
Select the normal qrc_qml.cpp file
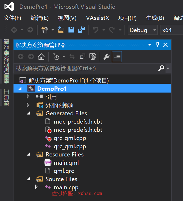click(70, 147)
